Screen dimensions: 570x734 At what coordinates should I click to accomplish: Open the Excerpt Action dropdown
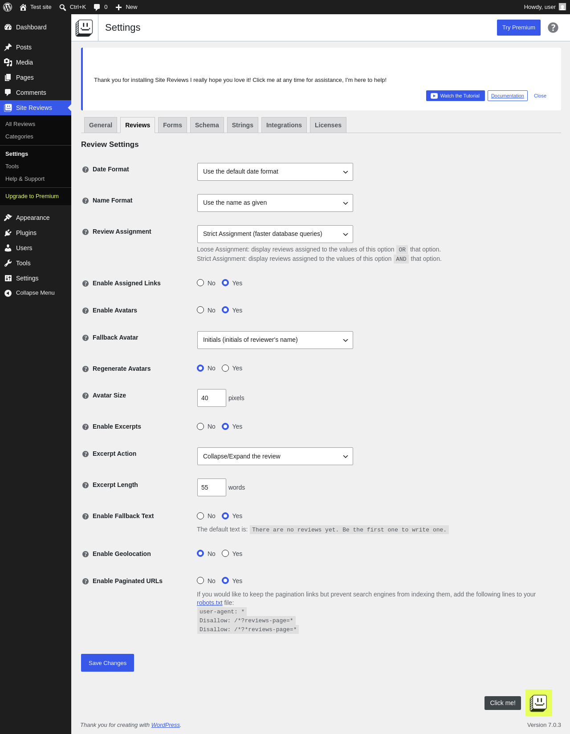[275, 456]
